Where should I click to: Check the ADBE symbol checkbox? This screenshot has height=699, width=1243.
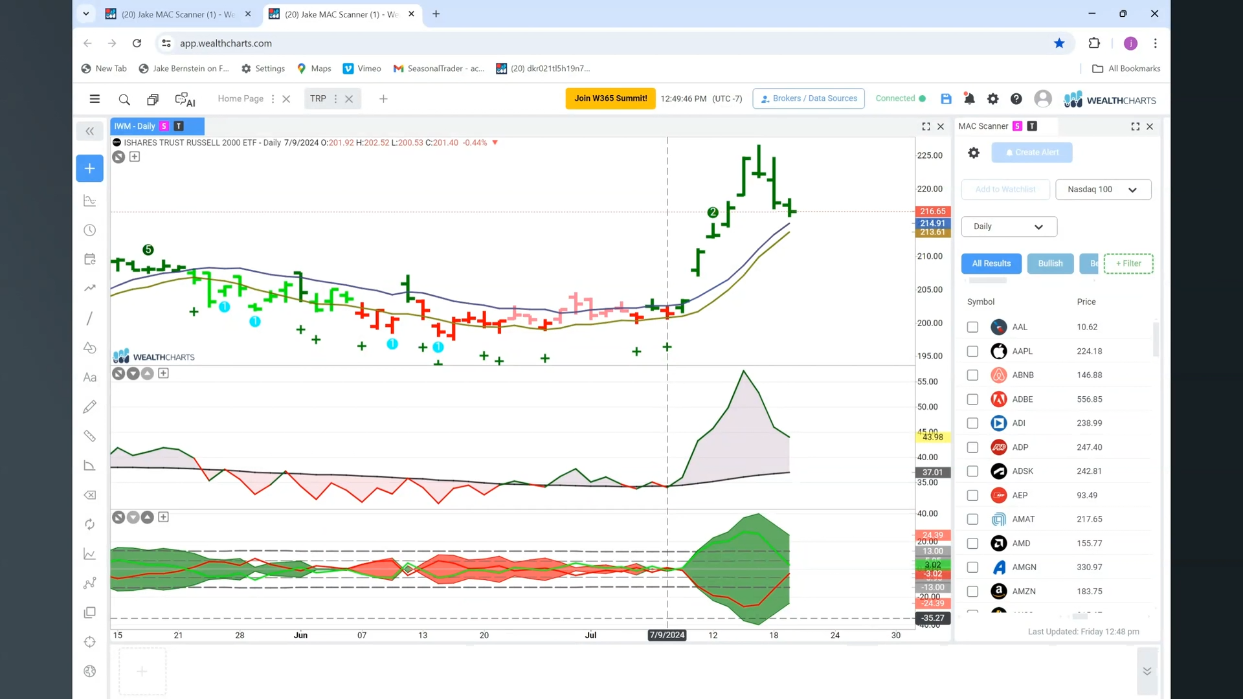click(x=972, y=399)
